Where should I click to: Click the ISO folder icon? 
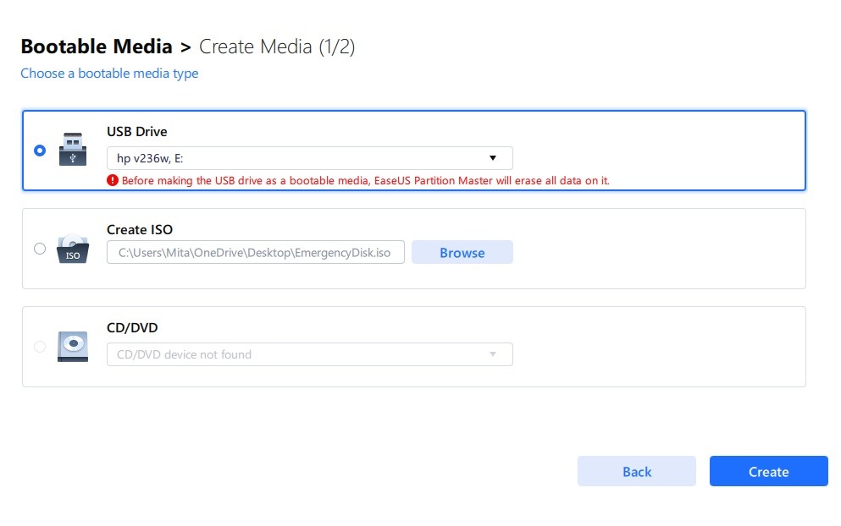coord(72,247)
